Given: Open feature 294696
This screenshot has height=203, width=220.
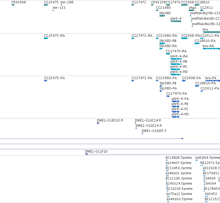Looking at the screenshot, I should pyautogui.click(x=209, y=179).
